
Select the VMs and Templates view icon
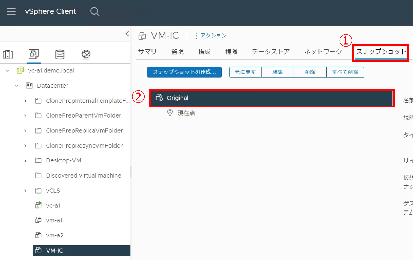[34, 54]
